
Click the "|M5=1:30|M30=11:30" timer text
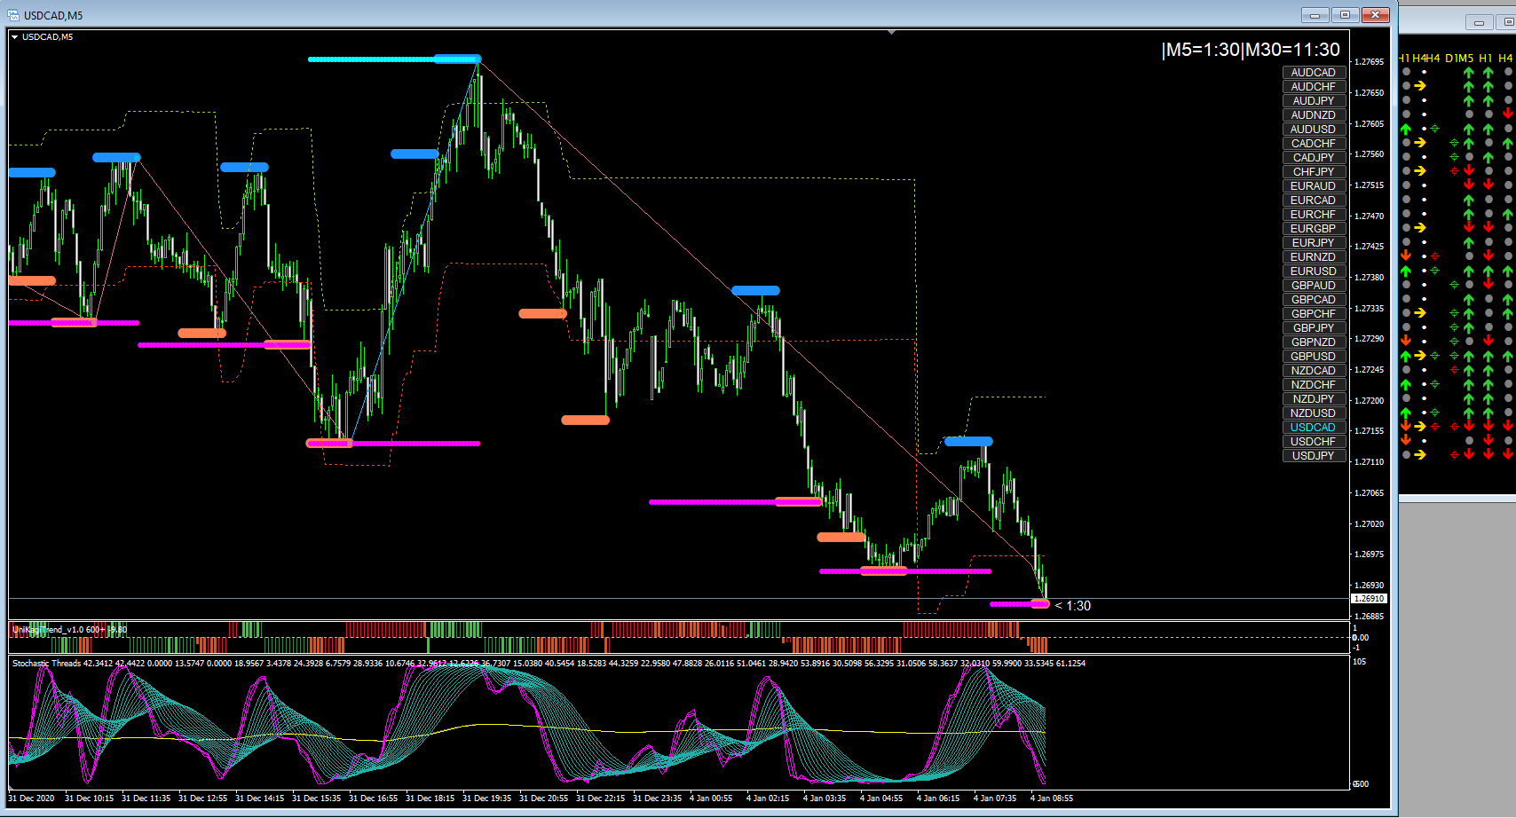click(x=1251, y=50)
